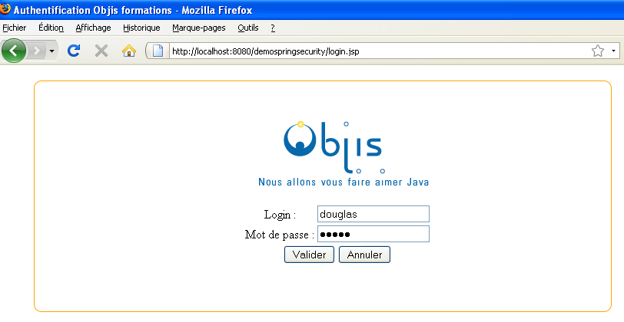Click the 'Nous allons vous faire aimer Java' slogan

pyautogui.click(x=344, y=182)
